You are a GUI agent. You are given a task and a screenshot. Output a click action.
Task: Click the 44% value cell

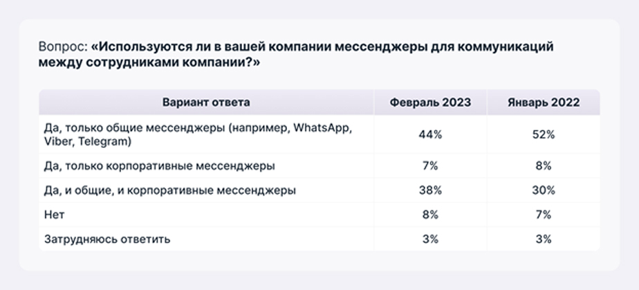[x=430, y=134]
